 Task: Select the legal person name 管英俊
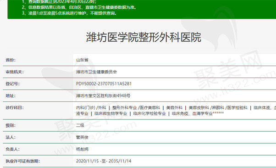(x=82, y=137)
